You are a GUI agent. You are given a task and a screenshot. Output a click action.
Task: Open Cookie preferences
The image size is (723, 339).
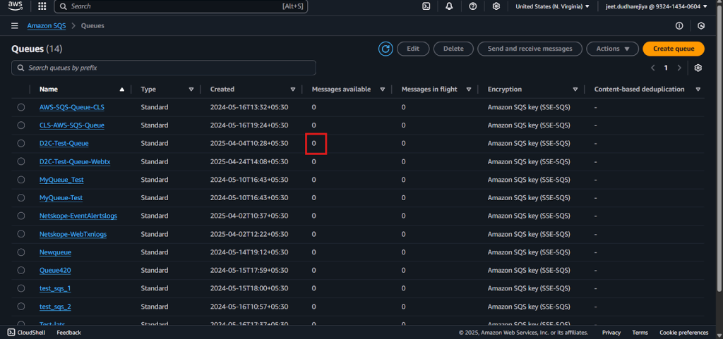pyautogui.click(x=683, y=333)
